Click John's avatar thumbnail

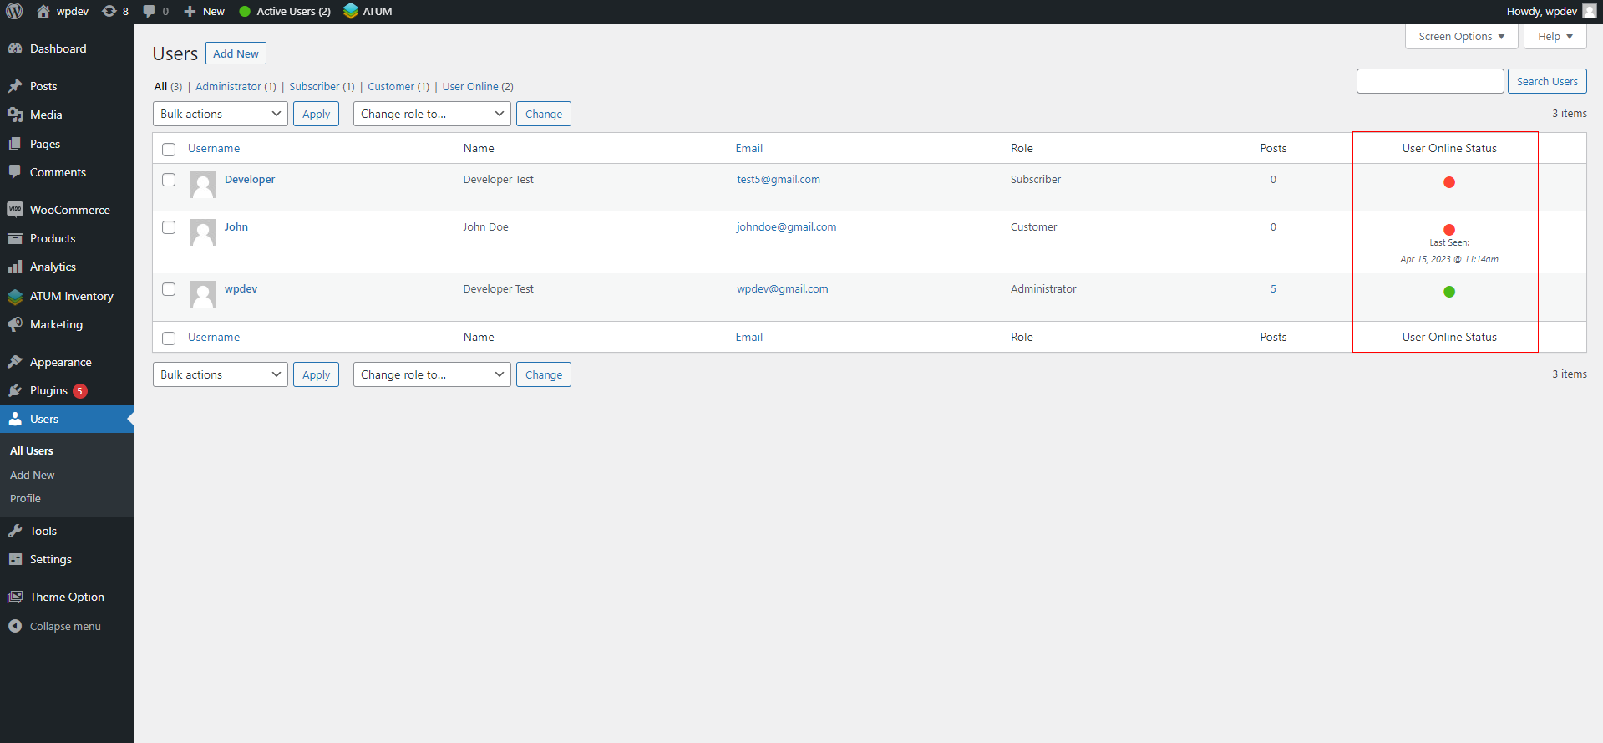pos(203,232)
